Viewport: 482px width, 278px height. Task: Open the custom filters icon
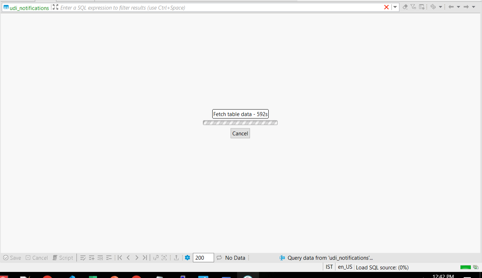point(413,6)
